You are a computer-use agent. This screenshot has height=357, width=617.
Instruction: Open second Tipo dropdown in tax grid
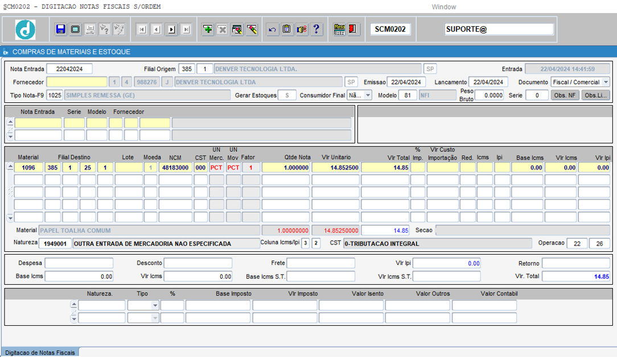pos(155,318)
